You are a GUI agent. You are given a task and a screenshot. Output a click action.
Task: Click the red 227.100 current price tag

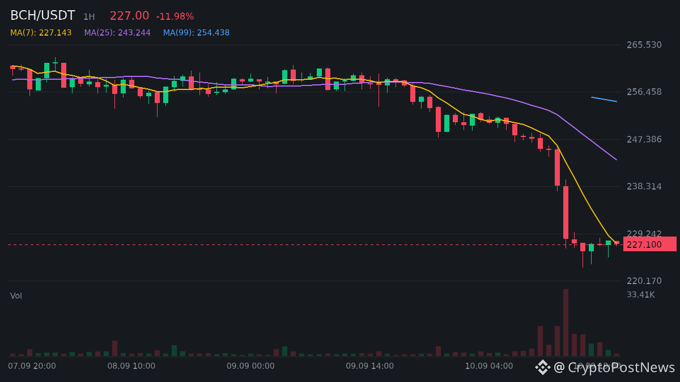[650, 244]
